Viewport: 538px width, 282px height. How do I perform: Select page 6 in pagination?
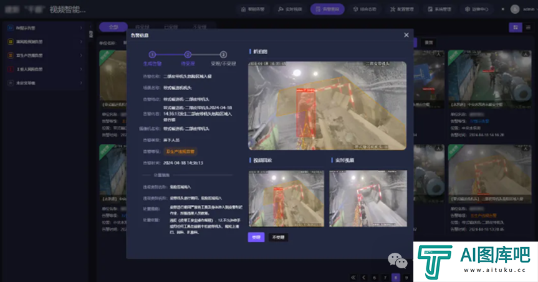tap(374, 277)
